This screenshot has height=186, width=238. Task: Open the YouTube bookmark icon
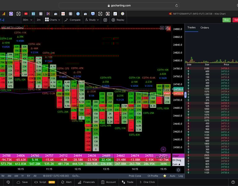click(x=26, y=14)
